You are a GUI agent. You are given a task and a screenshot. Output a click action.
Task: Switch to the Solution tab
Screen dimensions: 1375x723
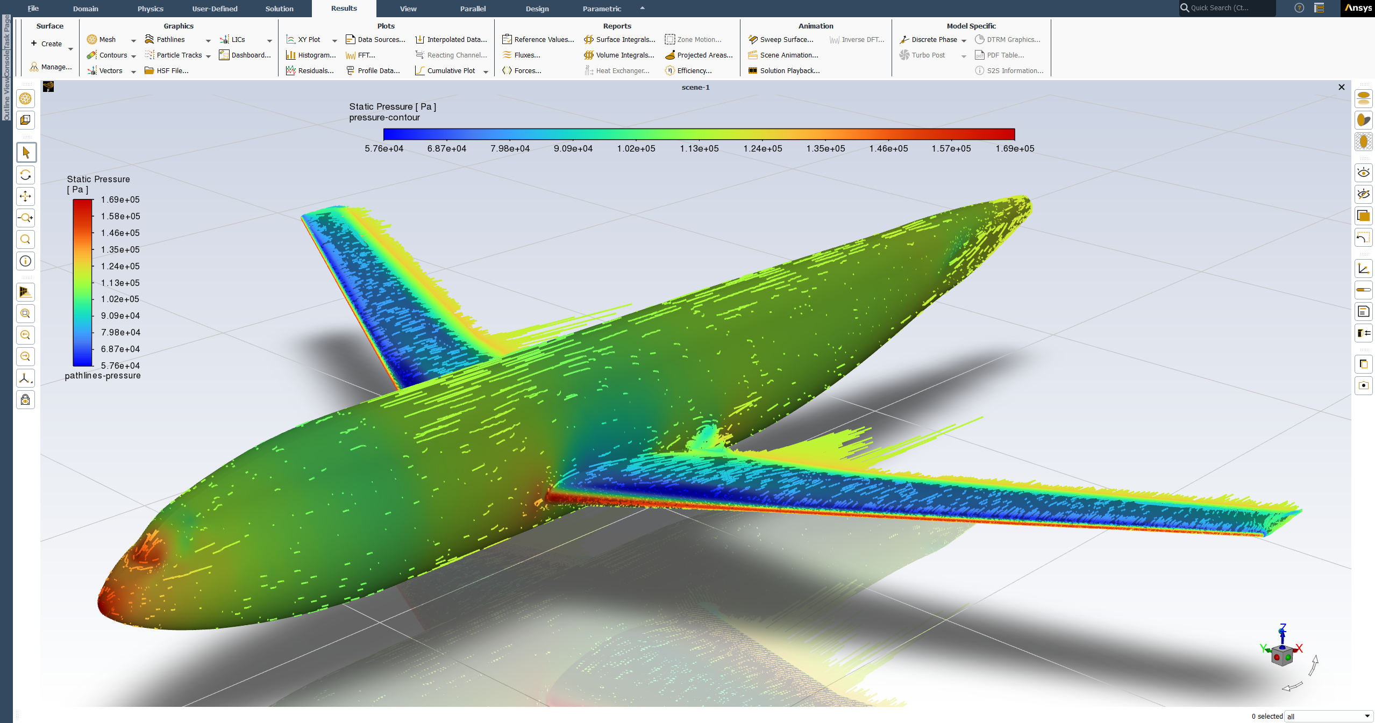pyautogui.click(x=279, y=9)
